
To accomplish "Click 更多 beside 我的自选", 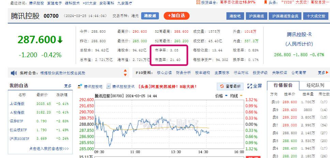I will coord(68,86).
